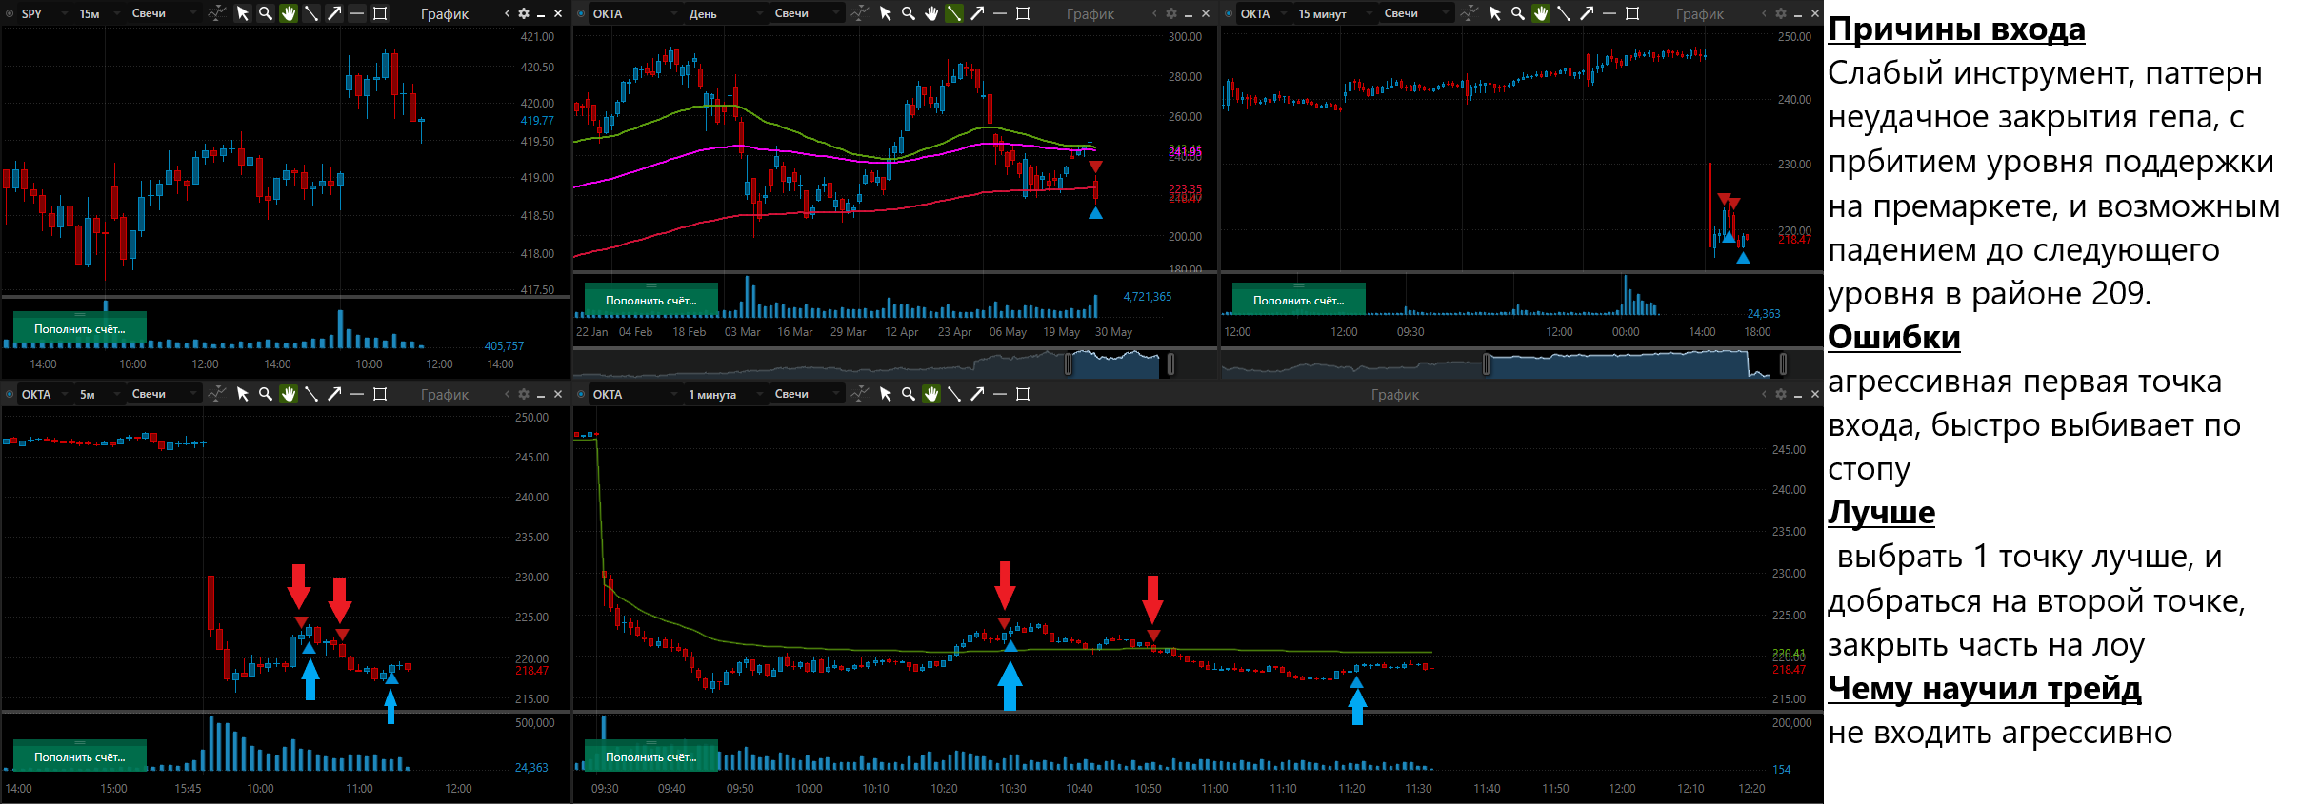Open the 15 минут timeframe dropdown
2300x804 pixels.
click(1333, 13)
